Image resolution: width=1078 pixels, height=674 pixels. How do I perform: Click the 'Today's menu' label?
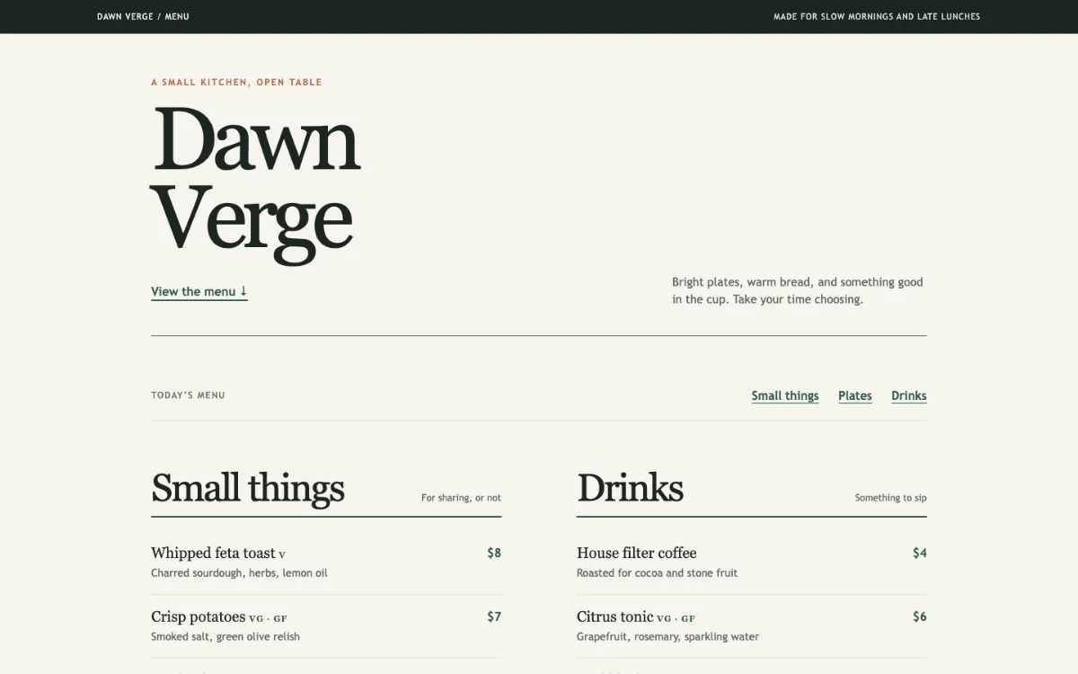tap(188, 395)
